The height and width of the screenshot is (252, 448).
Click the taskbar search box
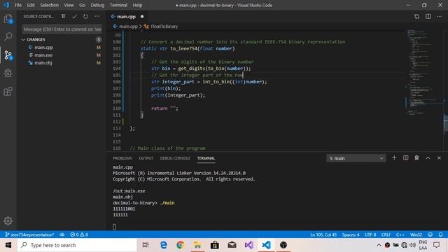[77, 245]
